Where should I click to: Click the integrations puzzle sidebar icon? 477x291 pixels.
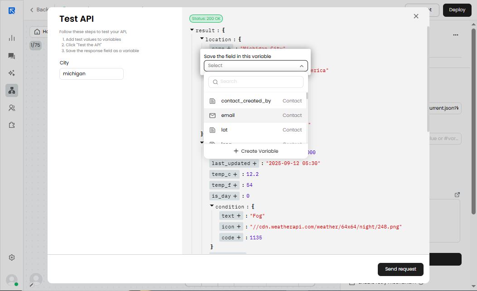[12, 125]
